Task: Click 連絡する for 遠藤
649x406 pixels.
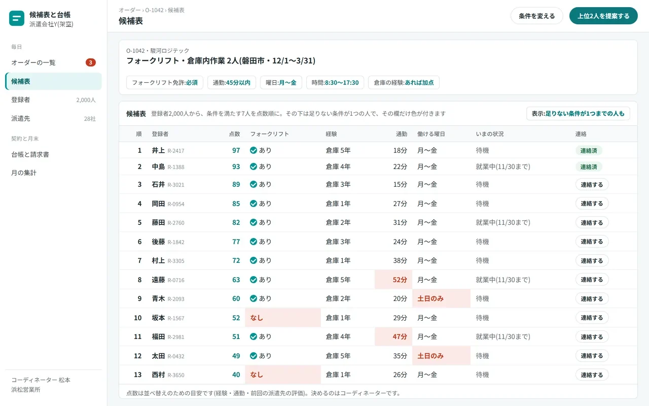Action: click(x=592, y=280)
